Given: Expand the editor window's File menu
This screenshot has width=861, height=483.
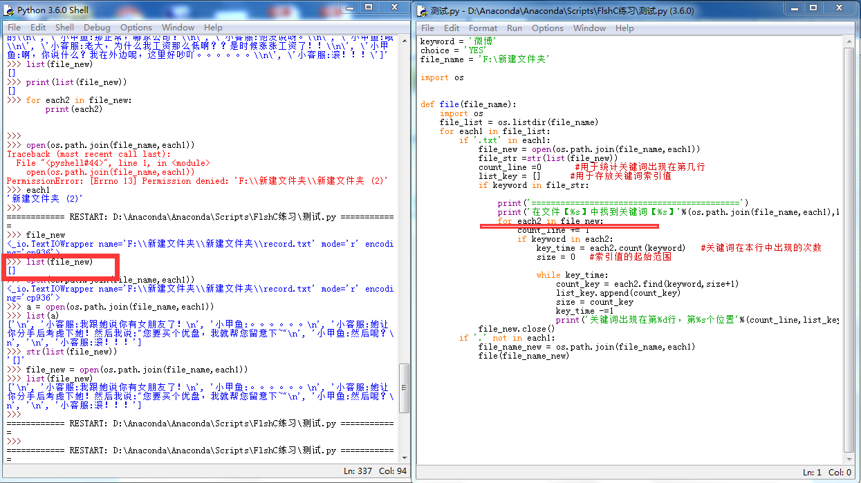Looking at the screenshot, I should pyautogui.click(x=427, y=28).
